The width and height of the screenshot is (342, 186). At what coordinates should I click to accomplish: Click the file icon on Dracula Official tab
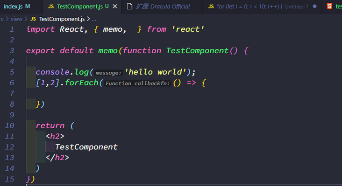point(129,7)
